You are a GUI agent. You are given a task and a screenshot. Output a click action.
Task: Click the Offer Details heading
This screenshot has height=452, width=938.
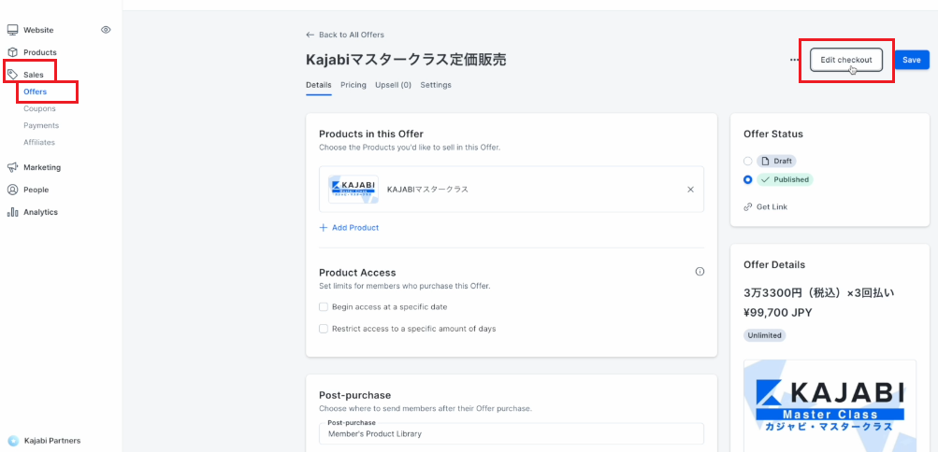point(774,264)
